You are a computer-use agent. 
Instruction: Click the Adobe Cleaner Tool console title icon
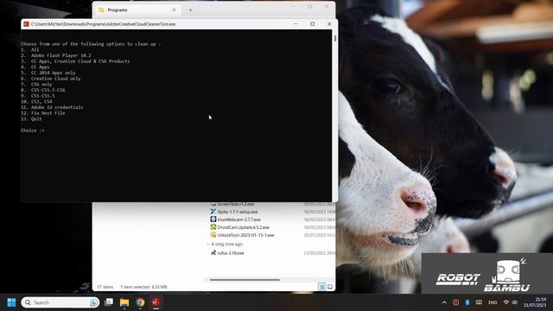[26, 24]
